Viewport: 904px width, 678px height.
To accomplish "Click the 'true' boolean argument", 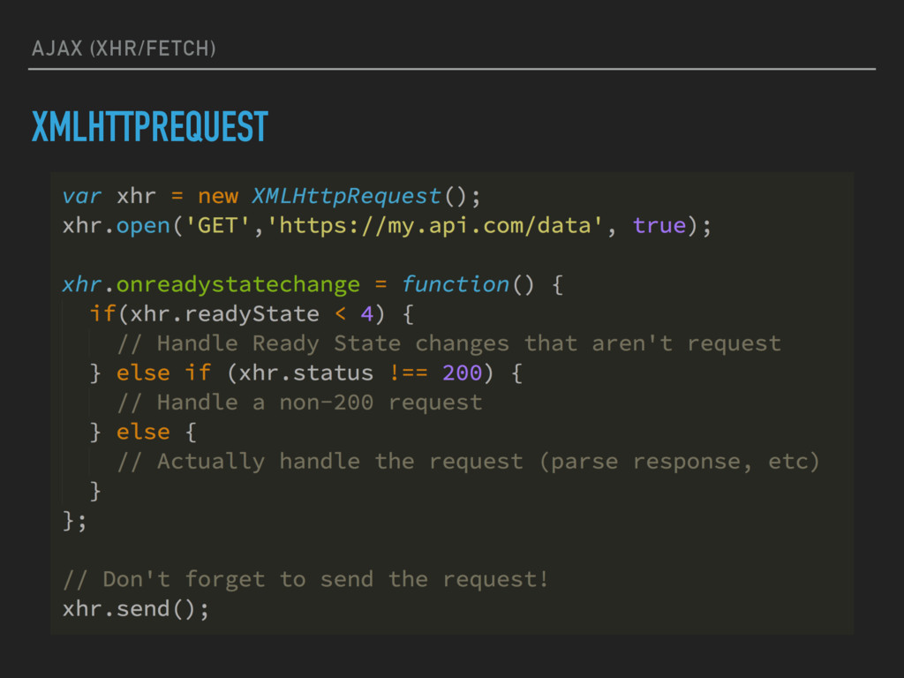I will (x=659, y=225).
